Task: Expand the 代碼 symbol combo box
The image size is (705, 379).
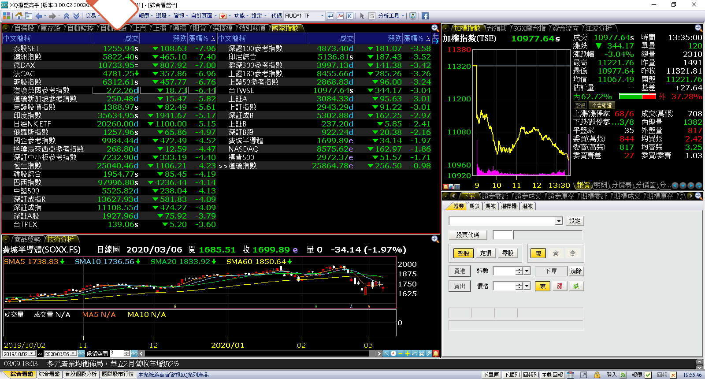Action: (x=322, y=16)
